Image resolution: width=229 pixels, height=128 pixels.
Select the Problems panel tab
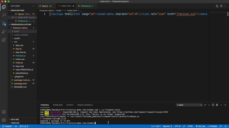(58, 105)
